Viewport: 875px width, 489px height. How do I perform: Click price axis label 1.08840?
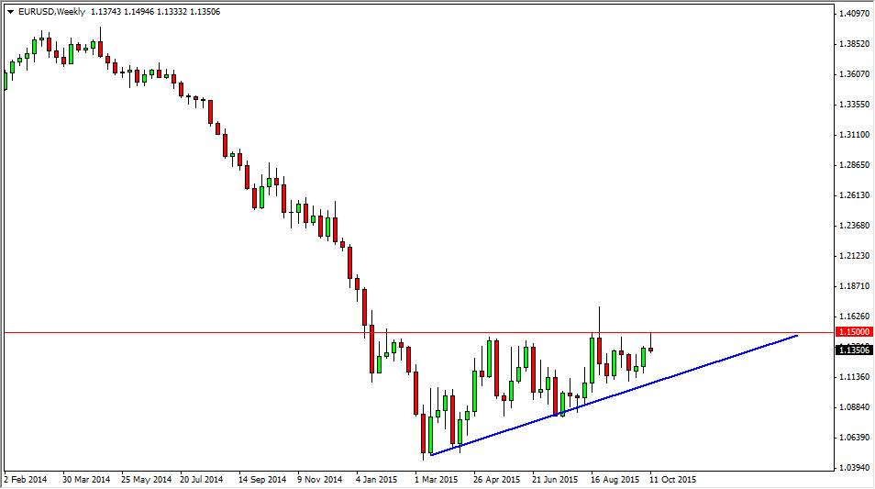pos(854,407)
